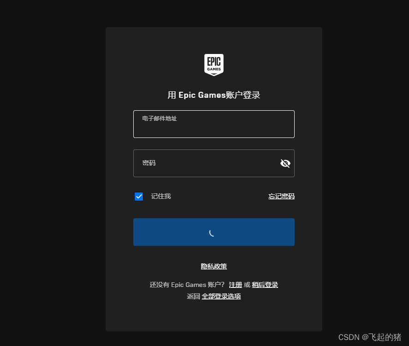Click the 用 Epic Games账户登录 heading
The image size is (409, 346).
[x=213, y=95]
